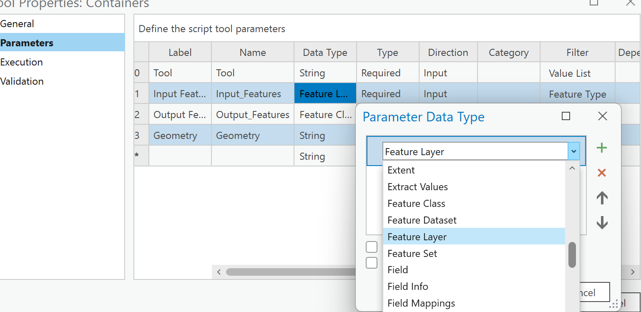Click the Value List filter cell
The width and height of the screenshot is (641, 312).
coord(570,73)
